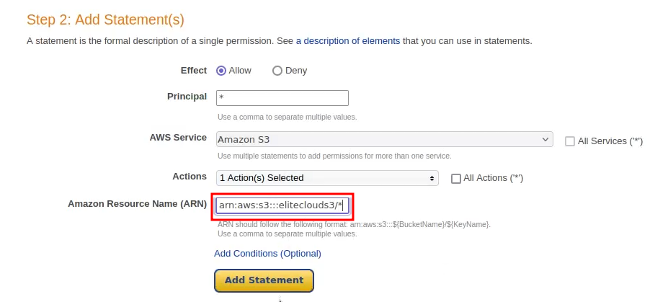655x302 pixels.
Task: Click into the Principal text field
Action: (282, 98)
